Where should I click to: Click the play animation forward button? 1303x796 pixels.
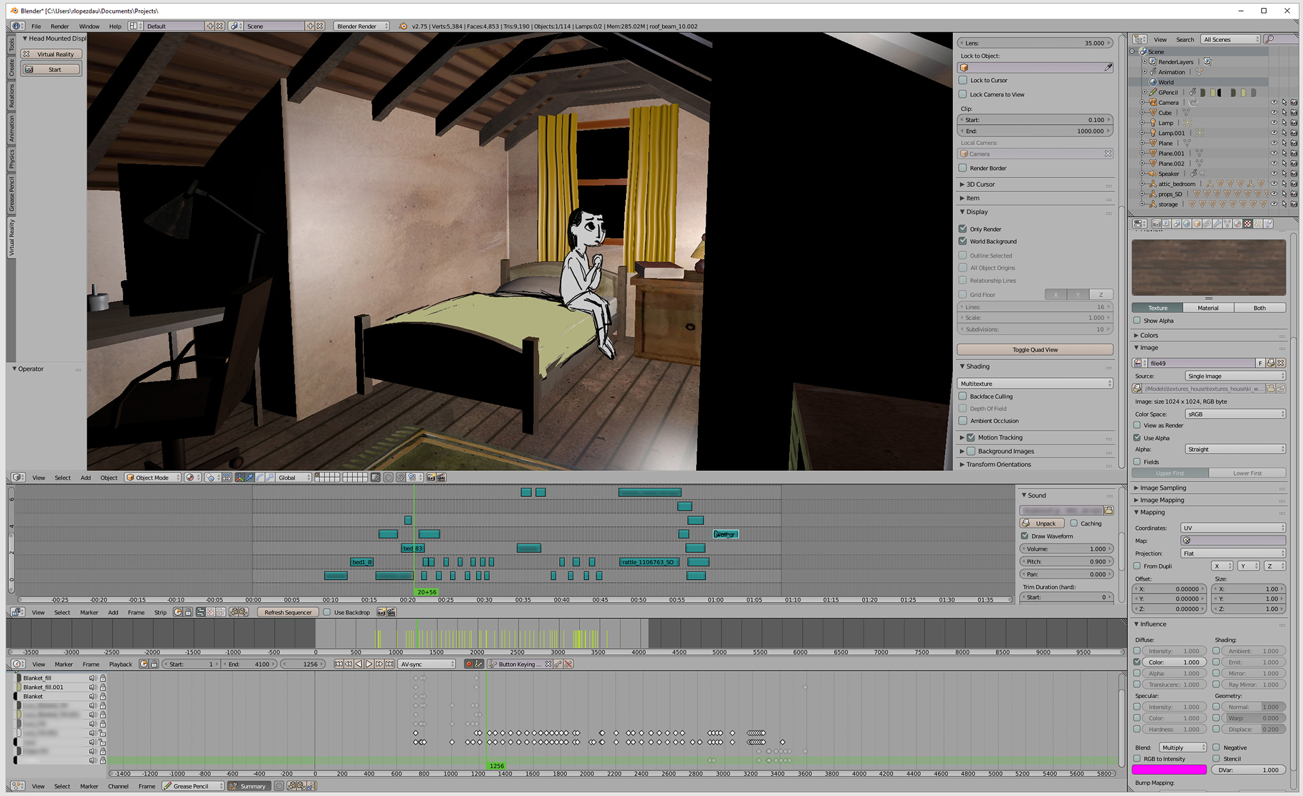click(368, 664)
